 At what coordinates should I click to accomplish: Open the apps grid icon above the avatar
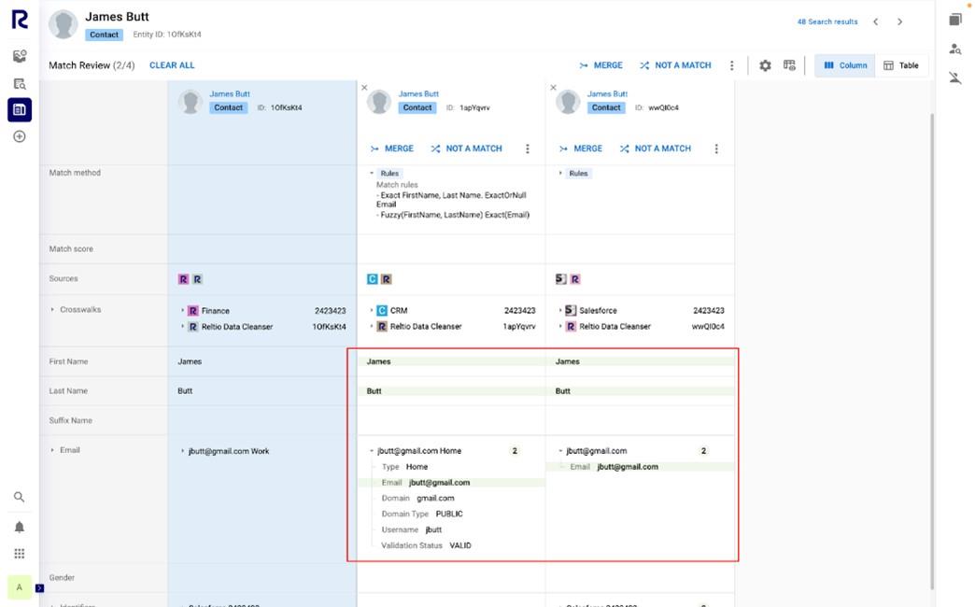point(19,553)
